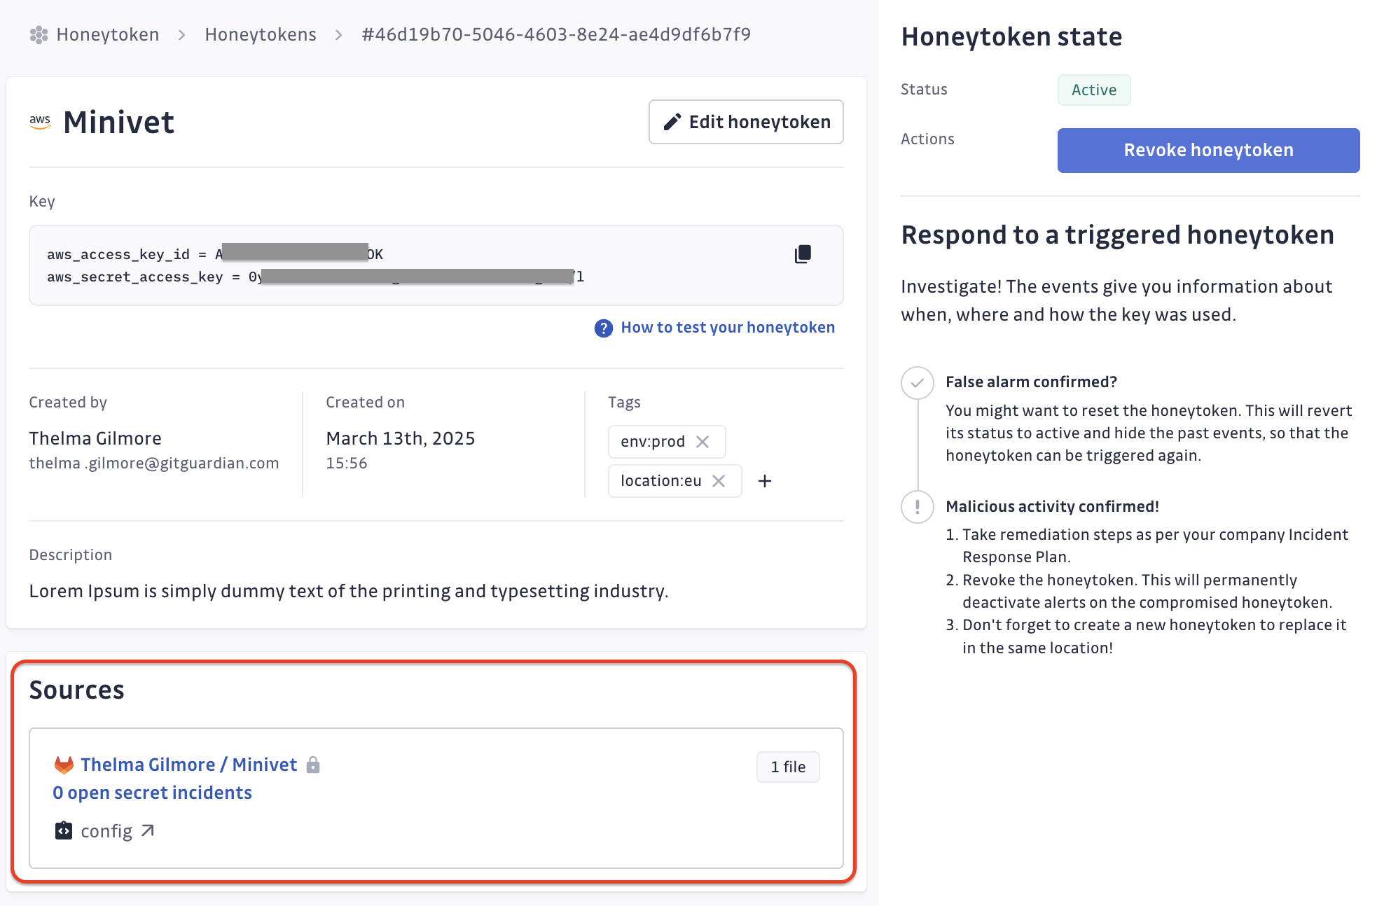Click the Revoke honeytoken button
Screen dimensions: 1377x906
click(x=1208, y=151)
